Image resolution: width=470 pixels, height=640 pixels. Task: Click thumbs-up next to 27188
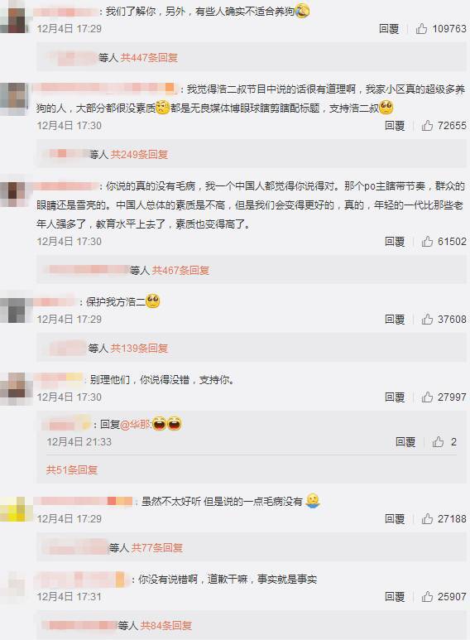click(427, 518)
